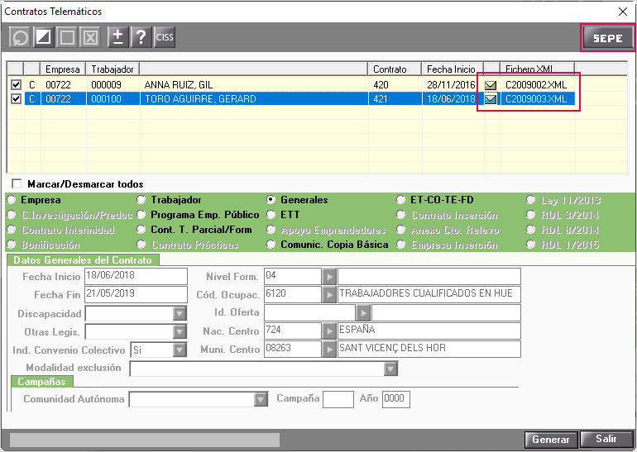Click the Muni. Centro code field 08263
Screen dimensions: 637x452
click(x=293, y=349)
